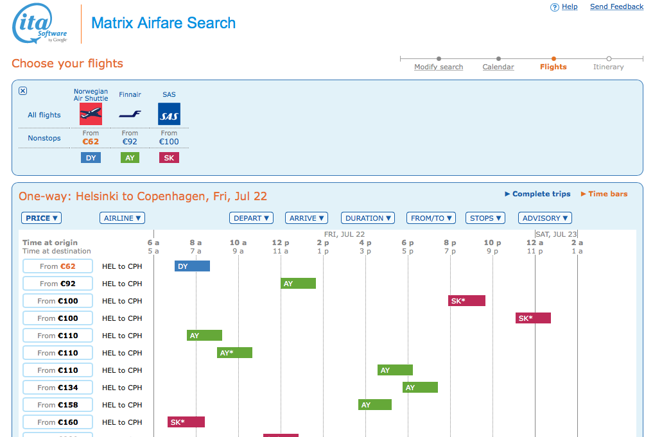
Task: Click the ITA Software logo
Action: (x=40, y=24)
